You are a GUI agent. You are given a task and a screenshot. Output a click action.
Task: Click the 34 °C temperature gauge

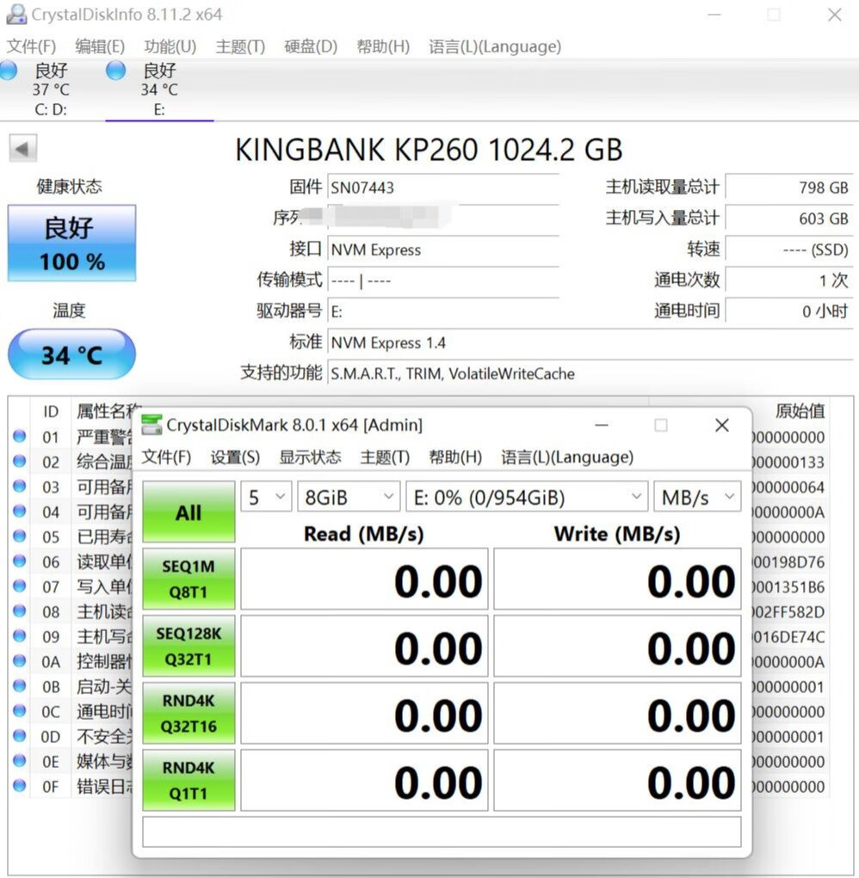point(71,353)
